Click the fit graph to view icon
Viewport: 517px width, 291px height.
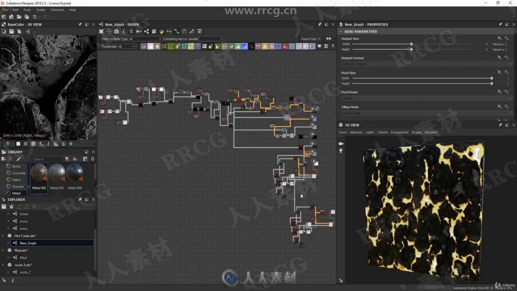101,32
